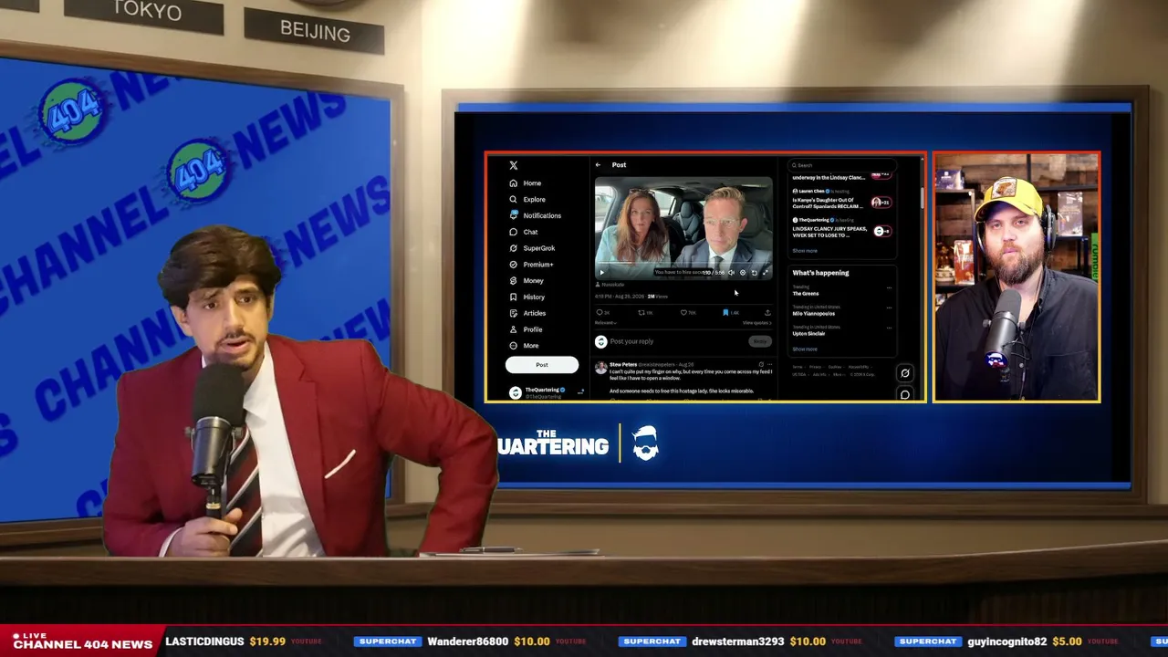1168x657 pixels.
Task: Open Premium+ in the sidebar
Action: [531, 265]
